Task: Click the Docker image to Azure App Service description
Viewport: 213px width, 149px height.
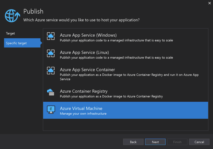Action: (129, 77)
